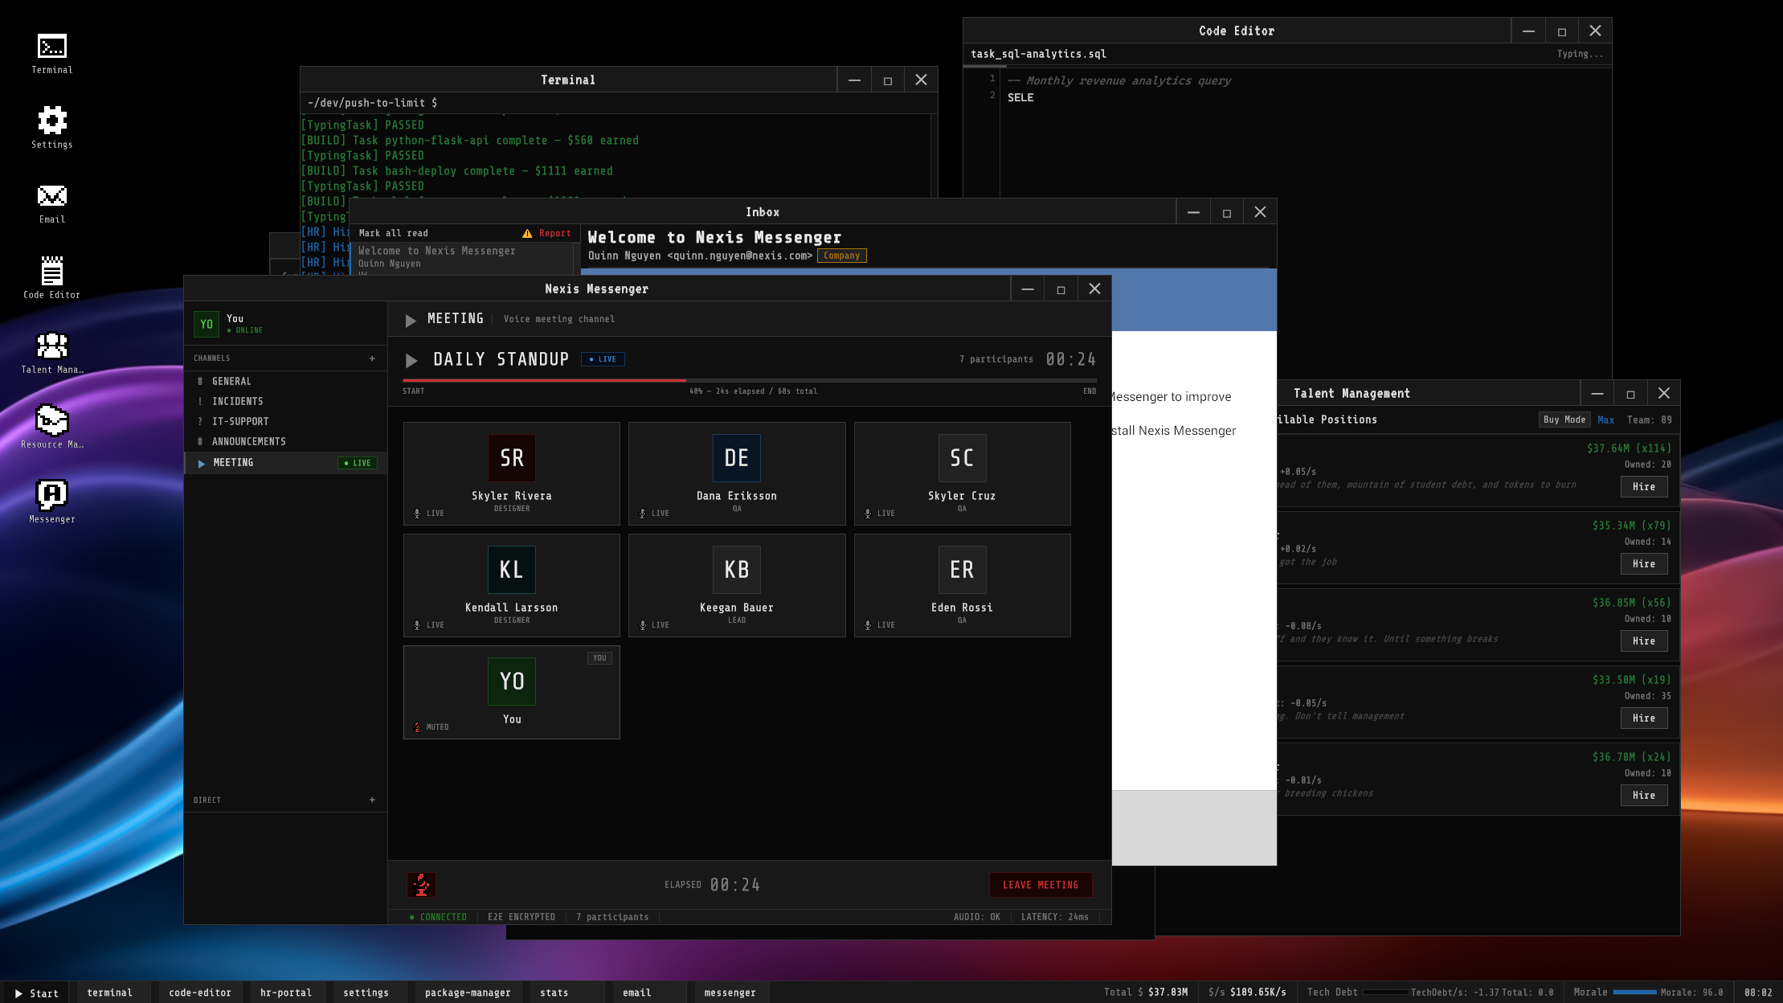The height and width of the screenshot is (1003, 1783).
Task: Add a new channel with plus icon
Action: tap(372, 358)
